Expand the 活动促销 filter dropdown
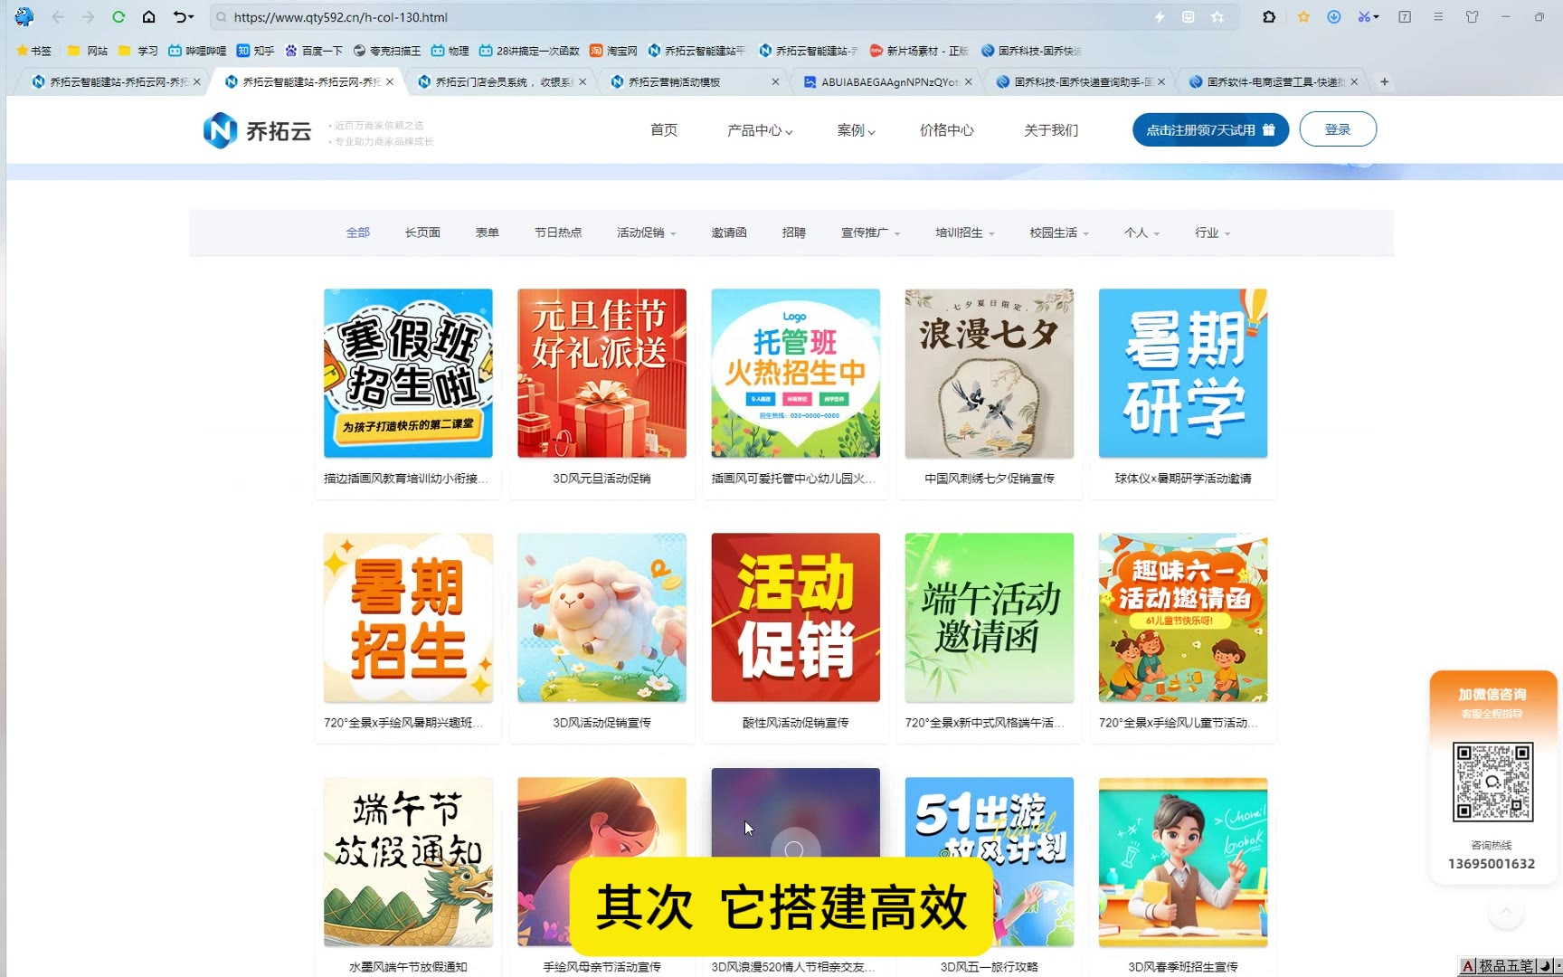The width and height of the screenshot is (1563, 977). [x=646, y=232]
